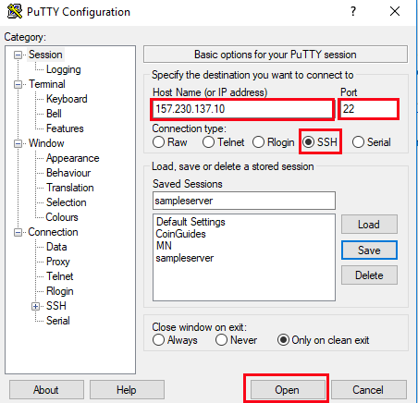The image size is (418, 403).
Task: Select Logging under Session
Action: (64, 69)
